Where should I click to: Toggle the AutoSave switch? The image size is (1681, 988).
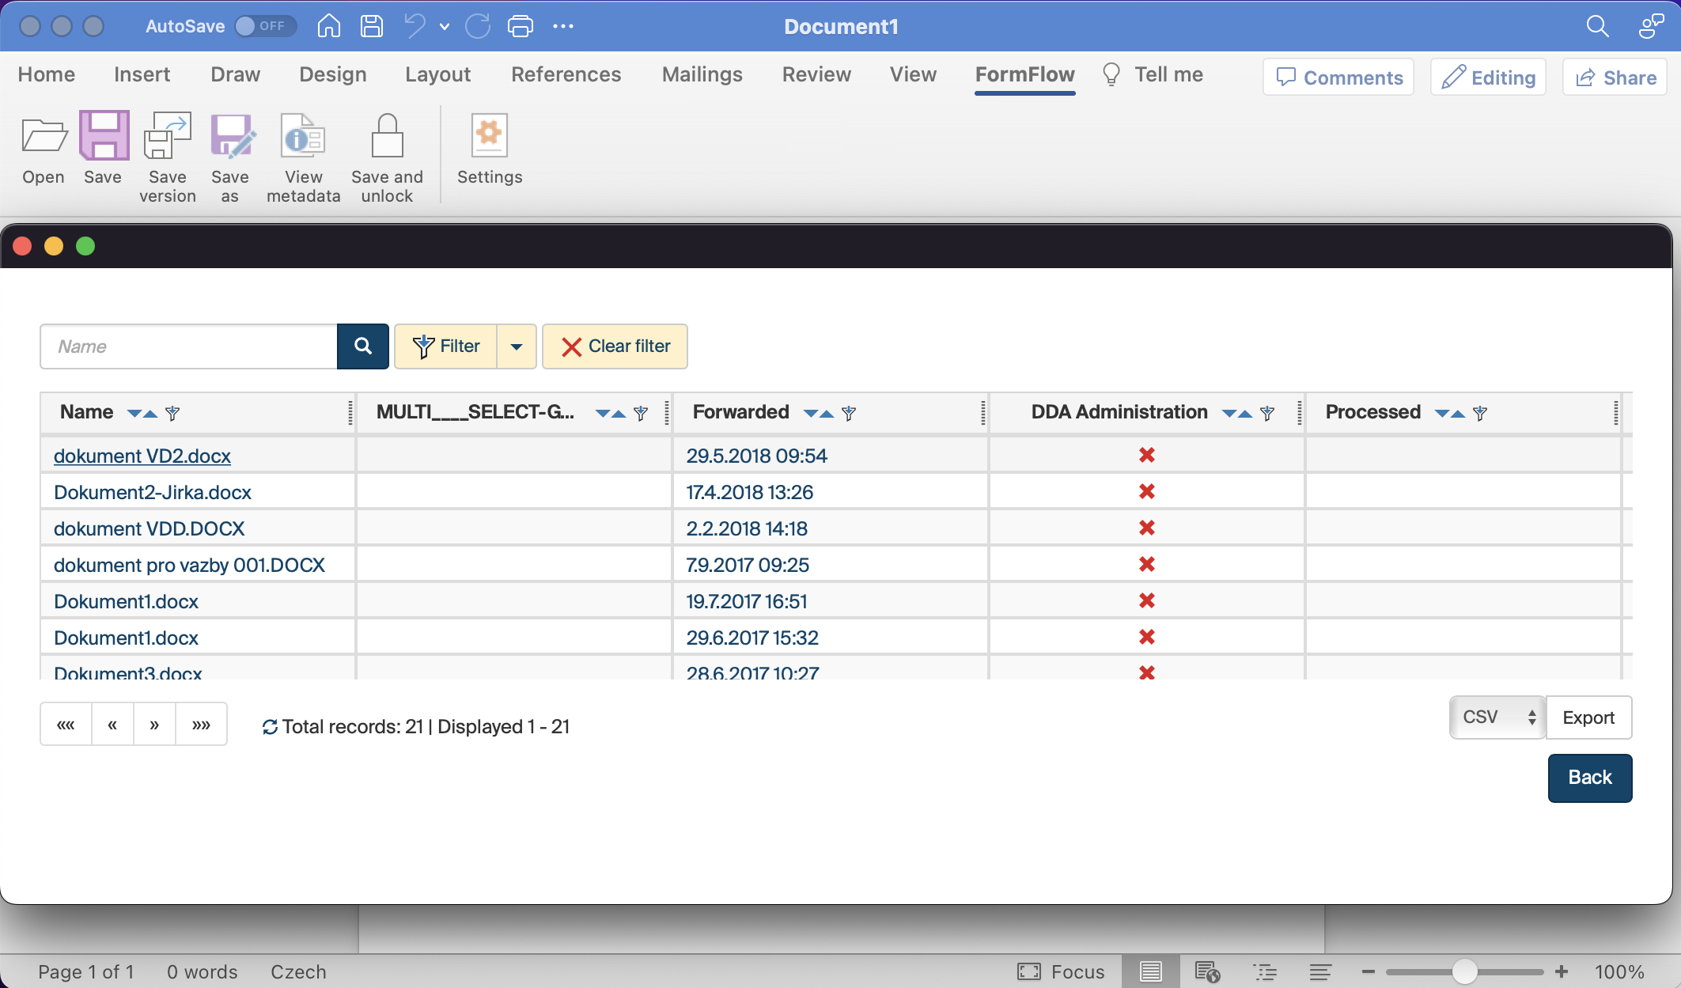265,26
